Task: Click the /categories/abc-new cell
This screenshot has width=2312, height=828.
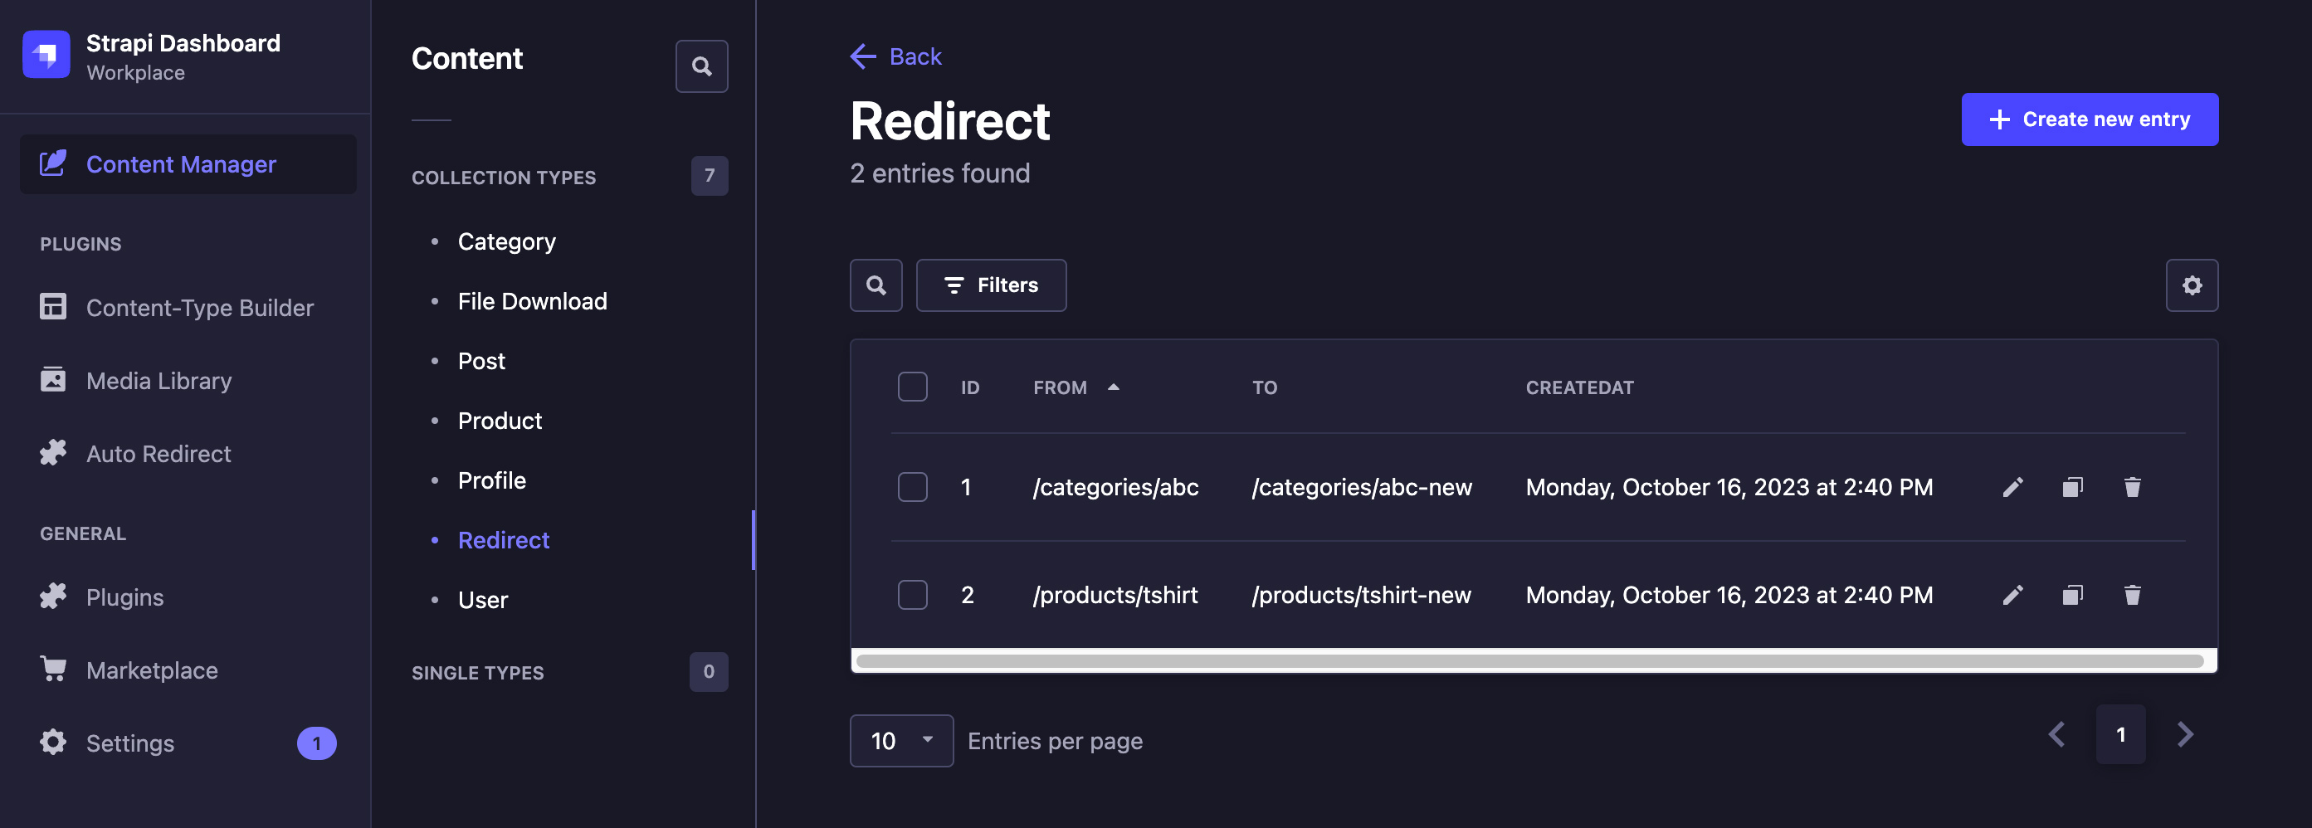Action: click(x=1362, y=487)
